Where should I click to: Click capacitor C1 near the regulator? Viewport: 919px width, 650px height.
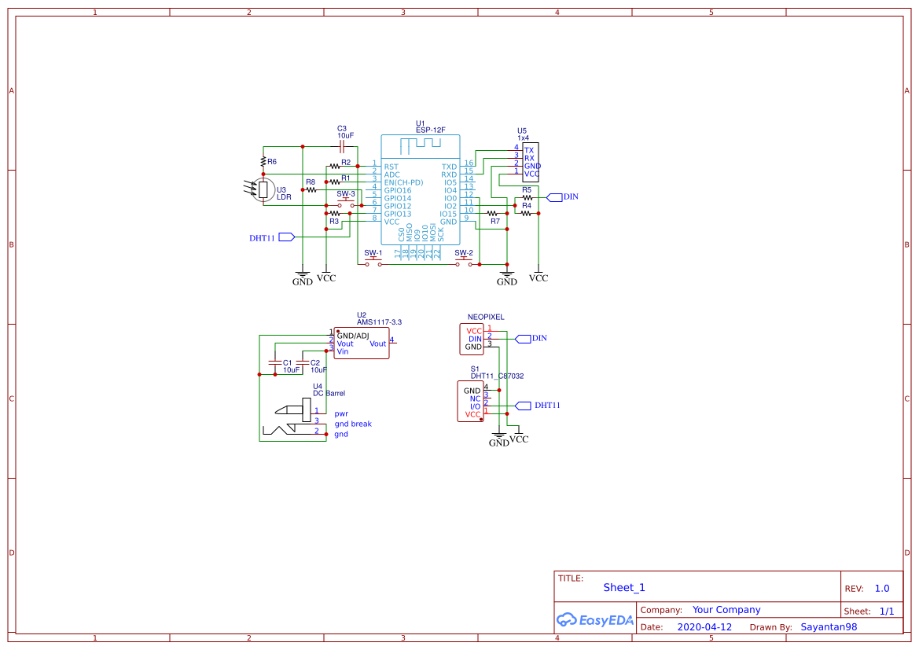tap(277, 363)
